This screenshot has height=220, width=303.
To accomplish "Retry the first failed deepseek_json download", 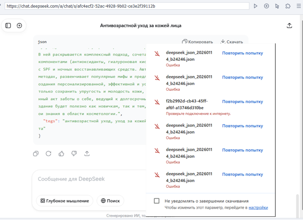I will coord(242,53).
